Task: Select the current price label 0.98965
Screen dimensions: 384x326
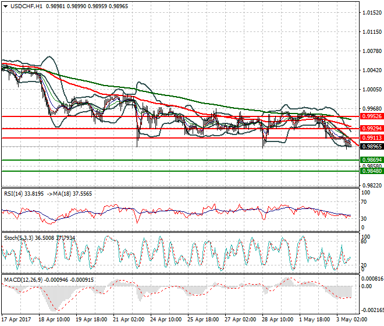Action: pyautogui.click(x=372, y=147)
